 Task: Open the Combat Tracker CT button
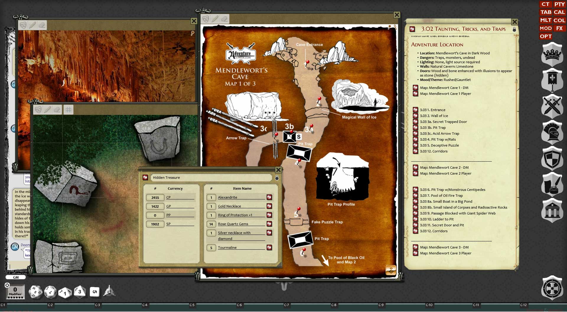(x=545, y=4)
